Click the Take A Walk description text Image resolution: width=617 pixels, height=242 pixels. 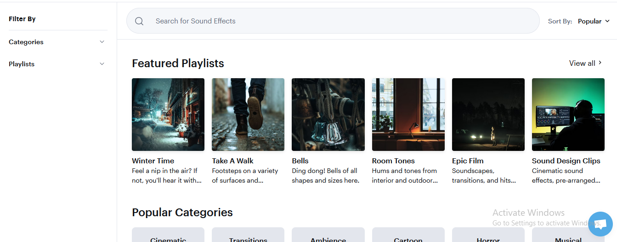click(x=245, y=176)
